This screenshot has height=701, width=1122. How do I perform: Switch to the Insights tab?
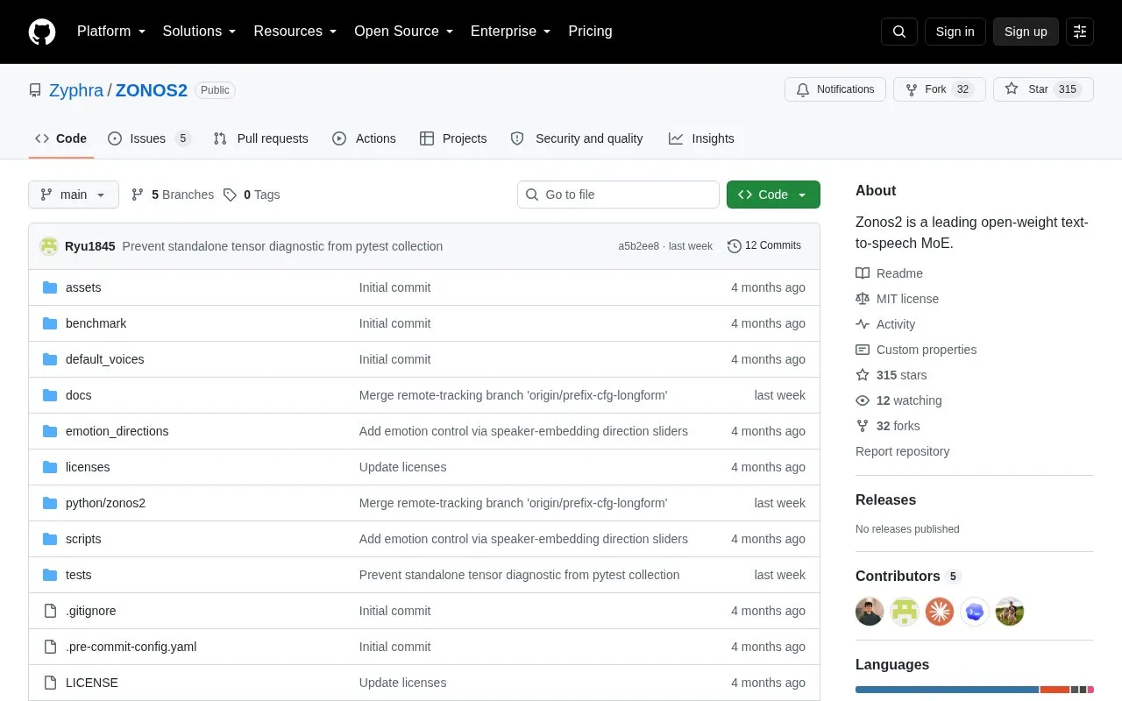pos(701,138)
